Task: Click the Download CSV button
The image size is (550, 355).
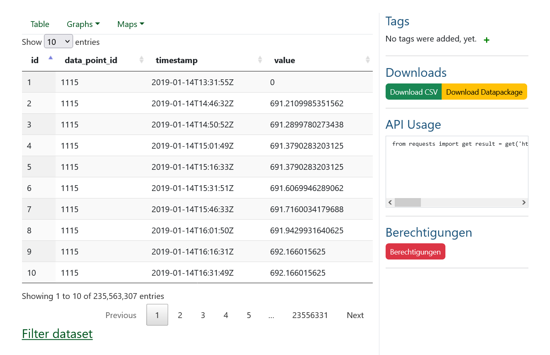Action: point(414,92)
